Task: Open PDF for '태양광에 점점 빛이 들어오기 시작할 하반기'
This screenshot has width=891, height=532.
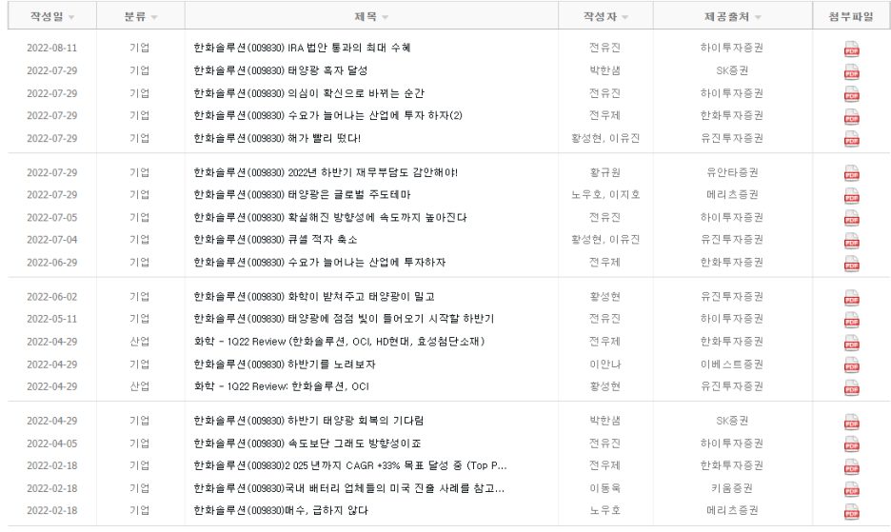Action: coord(851,320)
